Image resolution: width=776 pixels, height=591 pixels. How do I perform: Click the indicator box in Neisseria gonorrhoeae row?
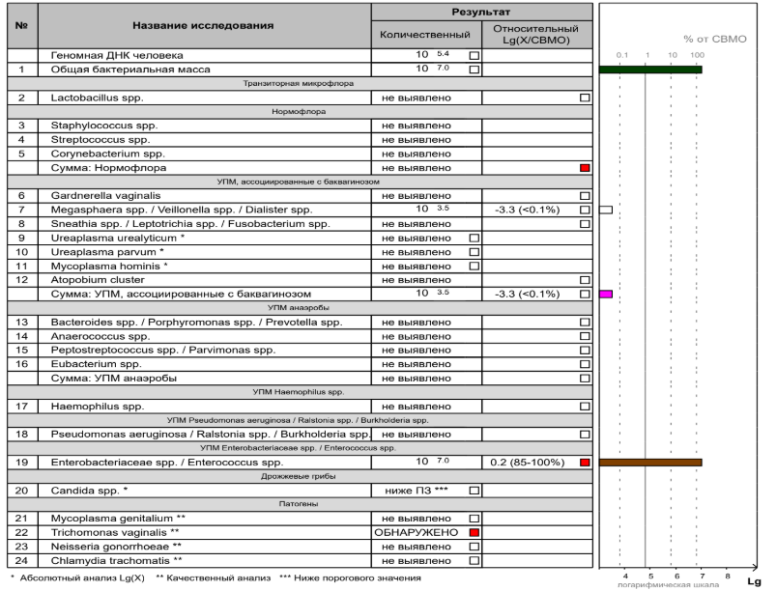pos(474,547)
